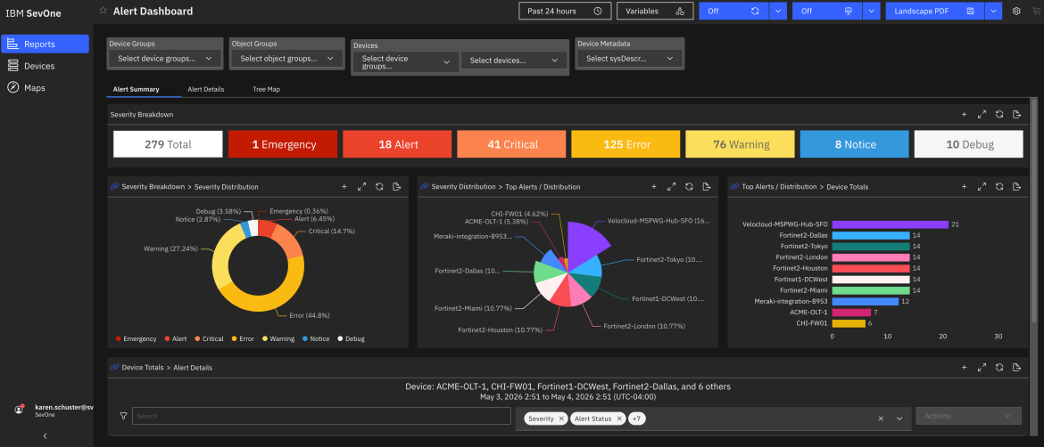Click the auto-refresh Off button
Image resolution: width=1044 pixels, height=447 pixels.
pyautogui.click(x=733, y=12)
